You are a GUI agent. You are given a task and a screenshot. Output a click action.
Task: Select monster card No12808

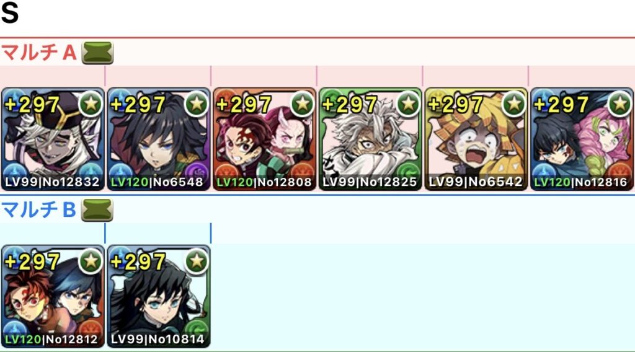pos(264,139)
